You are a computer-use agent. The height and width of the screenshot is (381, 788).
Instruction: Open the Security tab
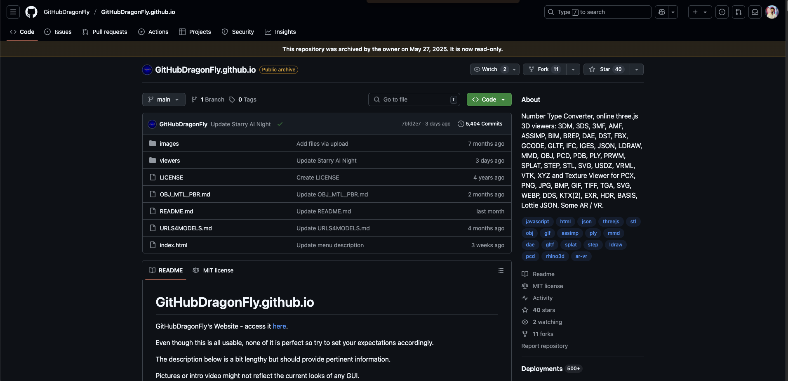pos(238,32)
